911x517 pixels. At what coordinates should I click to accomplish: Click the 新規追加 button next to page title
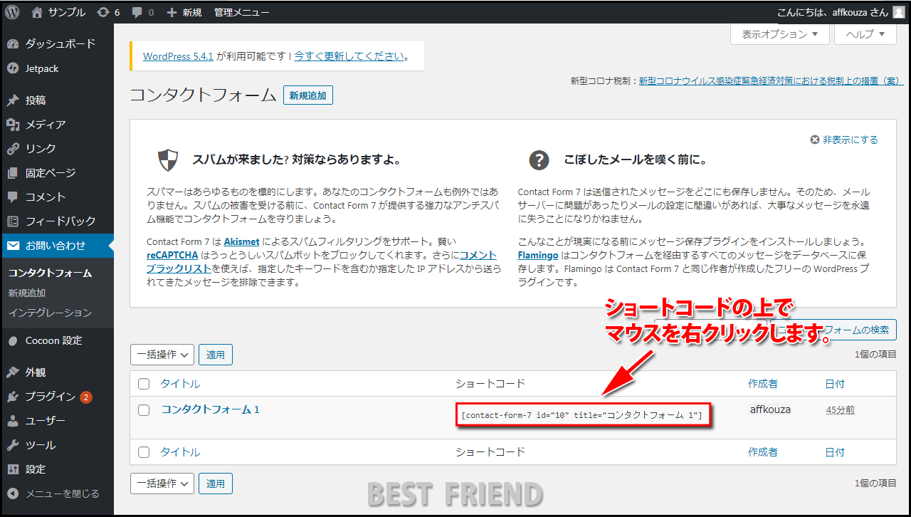[308, 95]
